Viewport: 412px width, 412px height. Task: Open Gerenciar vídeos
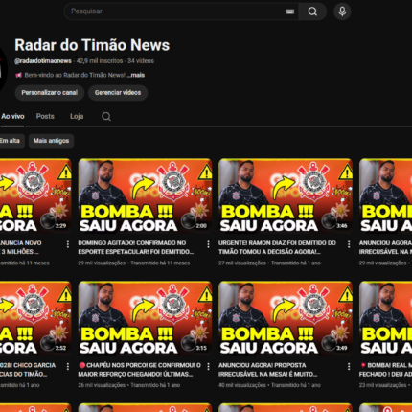click(118, 93)
